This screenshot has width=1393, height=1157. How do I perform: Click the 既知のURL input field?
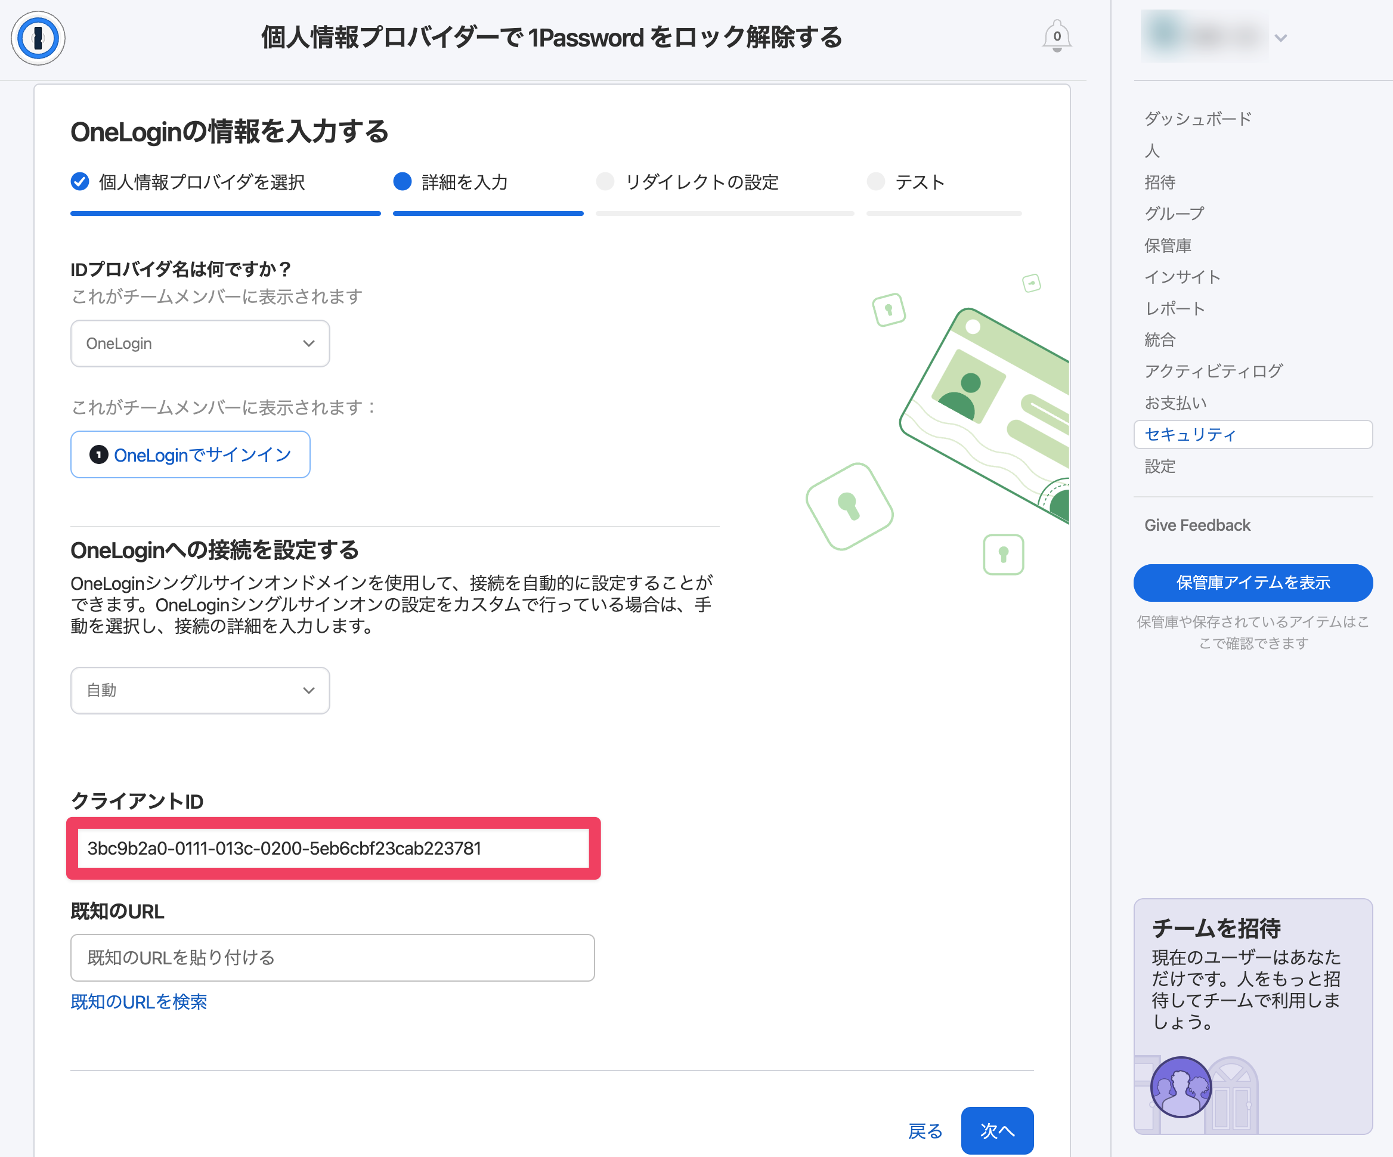coord(332,958)
